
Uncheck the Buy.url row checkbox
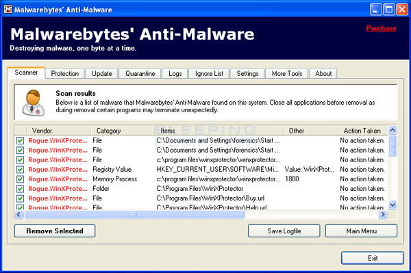(x=20, y=198)
